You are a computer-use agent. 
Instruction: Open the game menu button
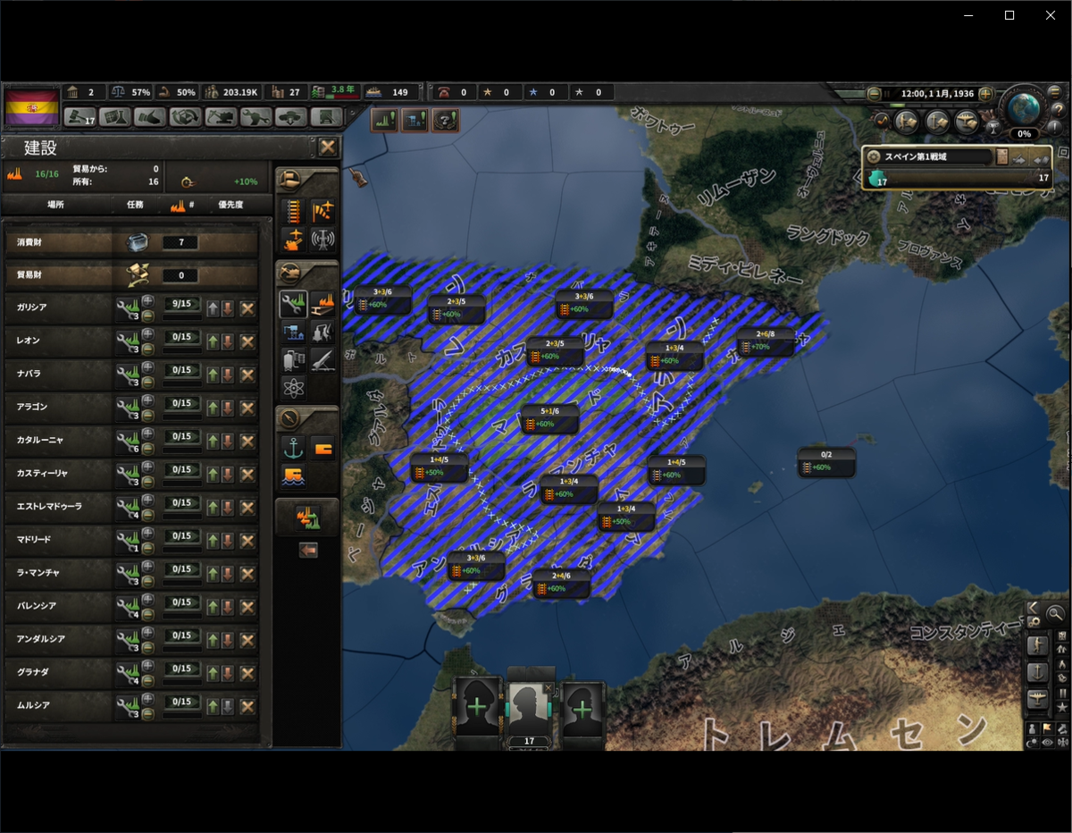pos(1055,92)
